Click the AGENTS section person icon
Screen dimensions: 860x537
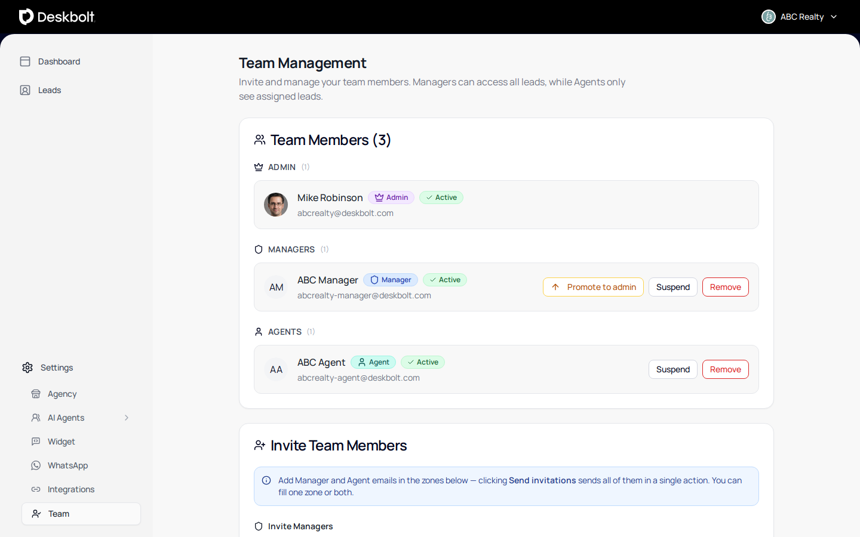259,332
